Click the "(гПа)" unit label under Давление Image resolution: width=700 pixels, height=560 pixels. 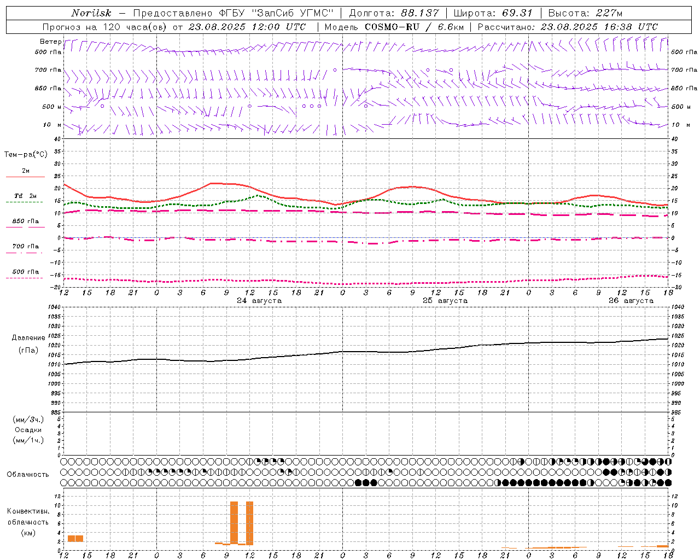(28, 350)
